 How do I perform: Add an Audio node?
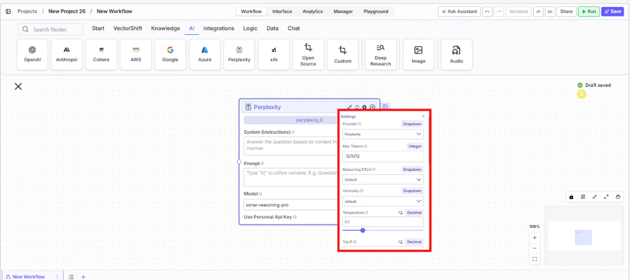coord(456,54)
